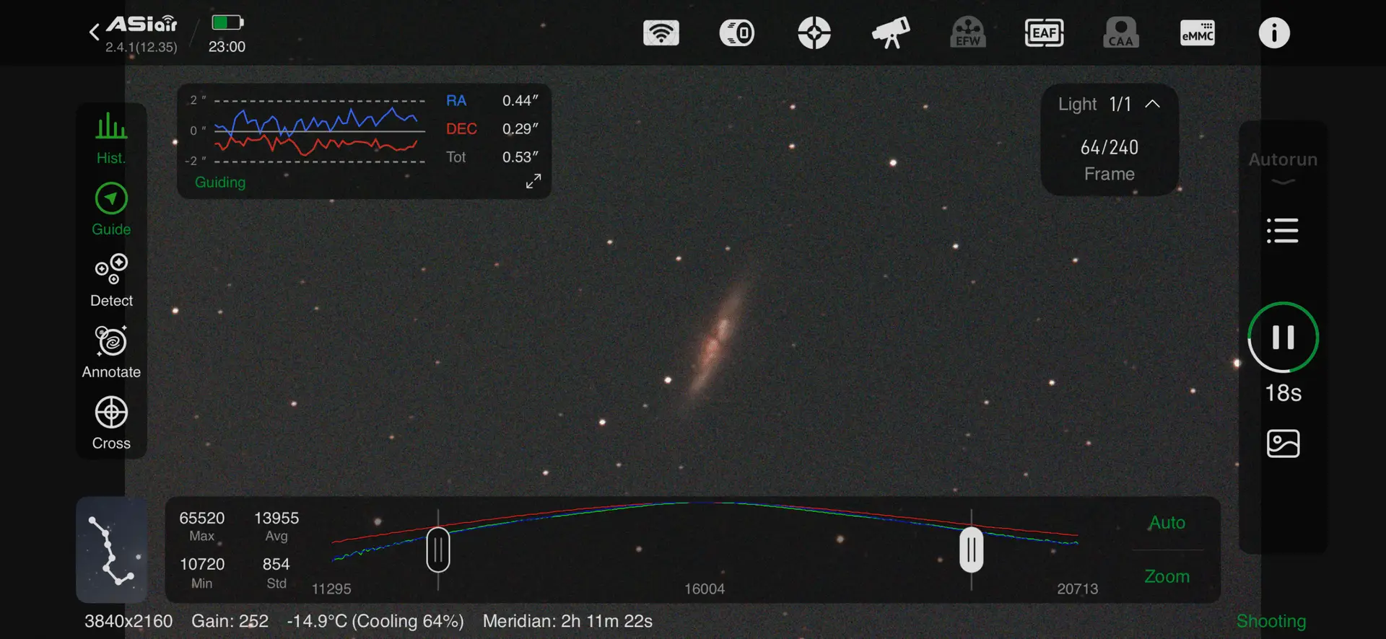Open eMMC storage settings
The image size is (1386, 639).
pyautogui.click(x=1198, y=32)
